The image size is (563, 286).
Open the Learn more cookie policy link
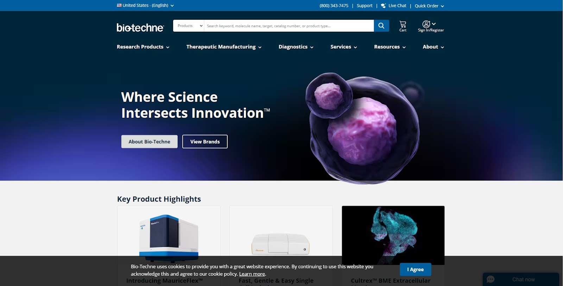click(x=252, y=274)
